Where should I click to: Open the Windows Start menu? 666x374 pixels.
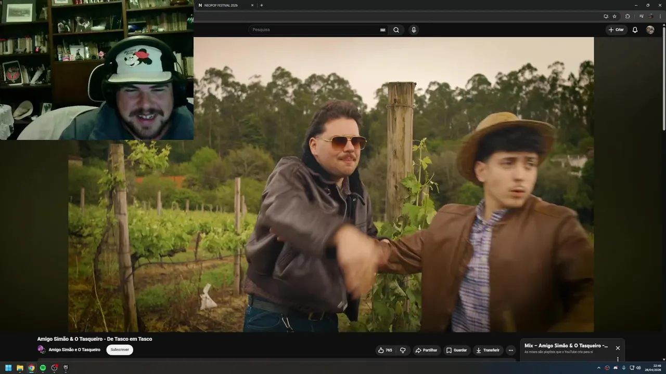pyautogui.click(x=8, y=368)
